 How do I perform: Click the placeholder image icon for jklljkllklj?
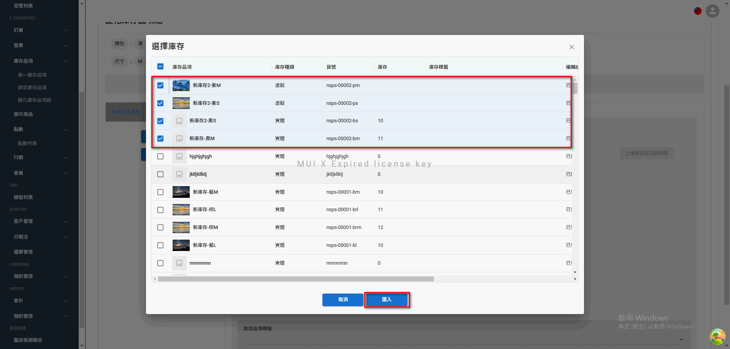pos(179,174)
